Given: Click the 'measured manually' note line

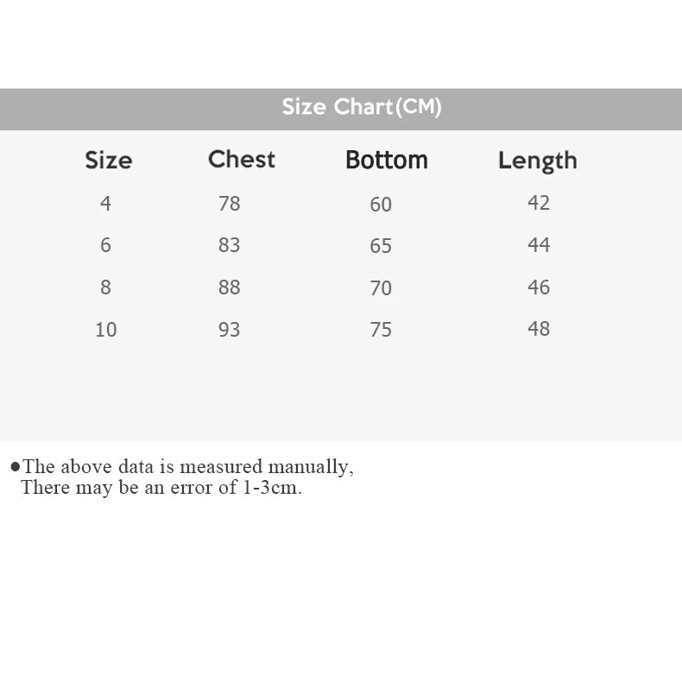Looking at the screenshot, I should 186,467.
